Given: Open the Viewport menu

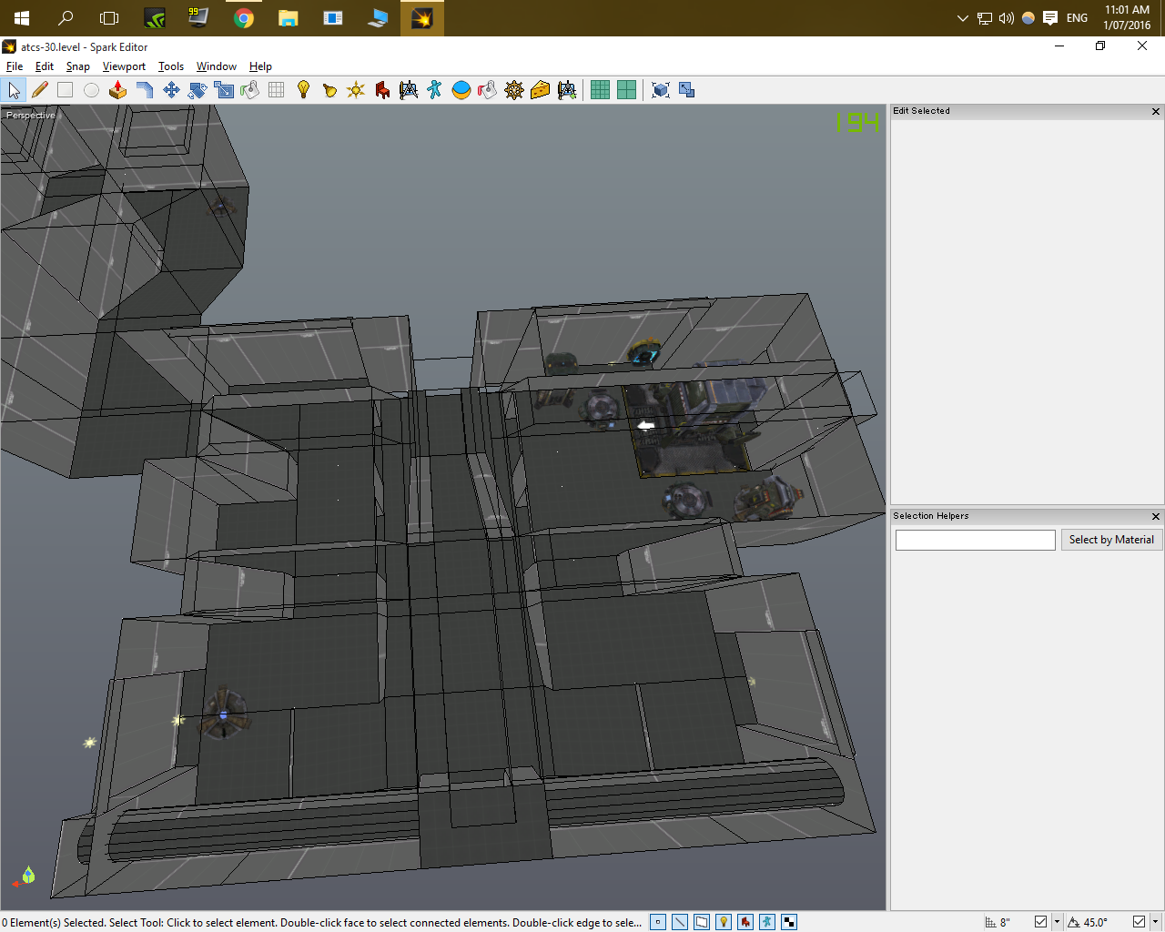Looking at the screenshot, I should click(x=124, y=66).
